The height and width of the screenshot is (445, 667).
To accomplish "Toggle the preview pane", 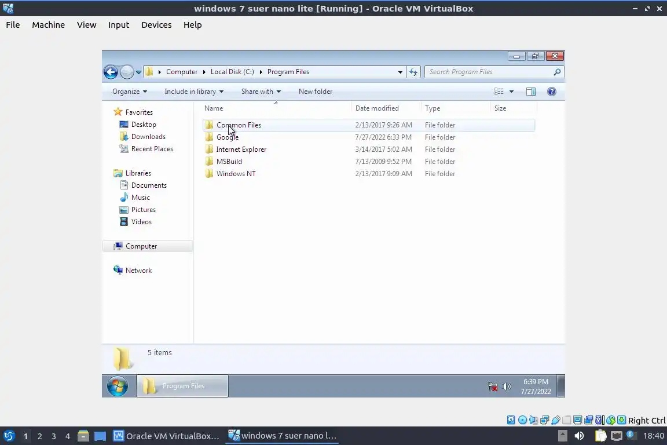I will 530,92.
